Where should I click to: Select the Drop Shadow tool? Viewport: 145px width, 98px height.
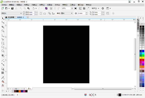(x=2, y=69)
